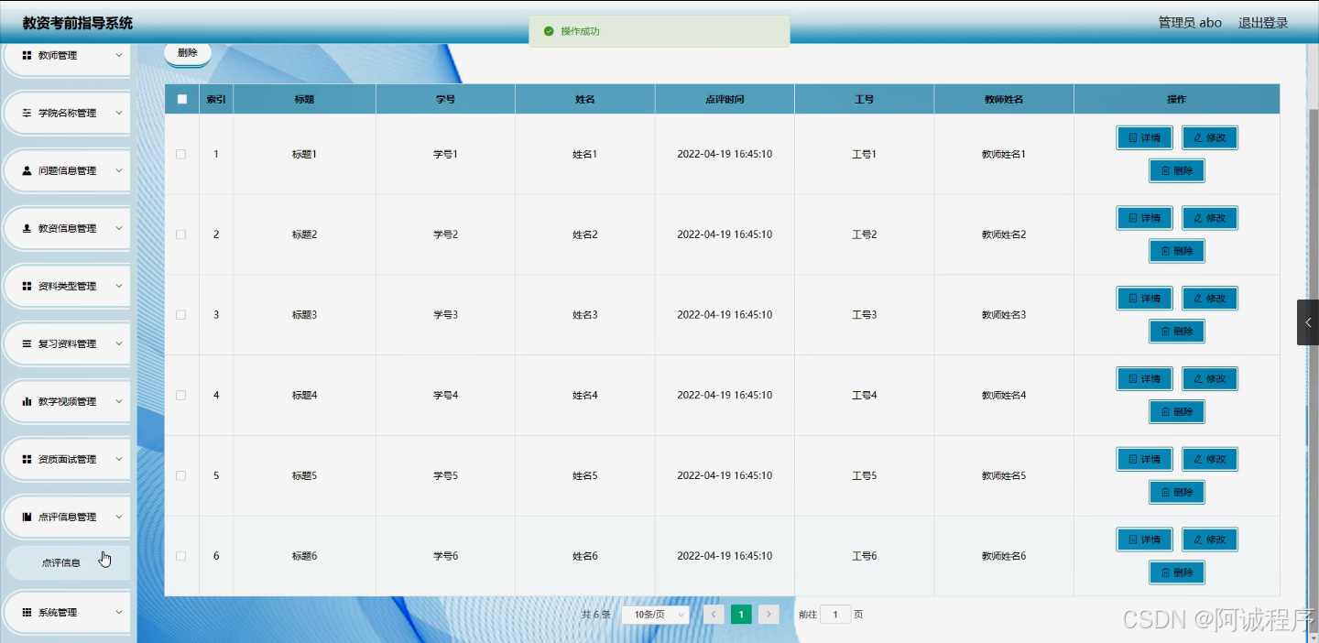
Task: Click the 删除 batch delete button above table
Action: [x=188, y=53]
